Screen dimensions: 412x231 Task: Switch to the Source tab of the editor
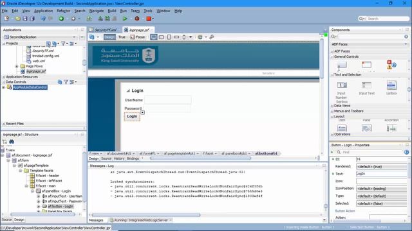(106, 158)
